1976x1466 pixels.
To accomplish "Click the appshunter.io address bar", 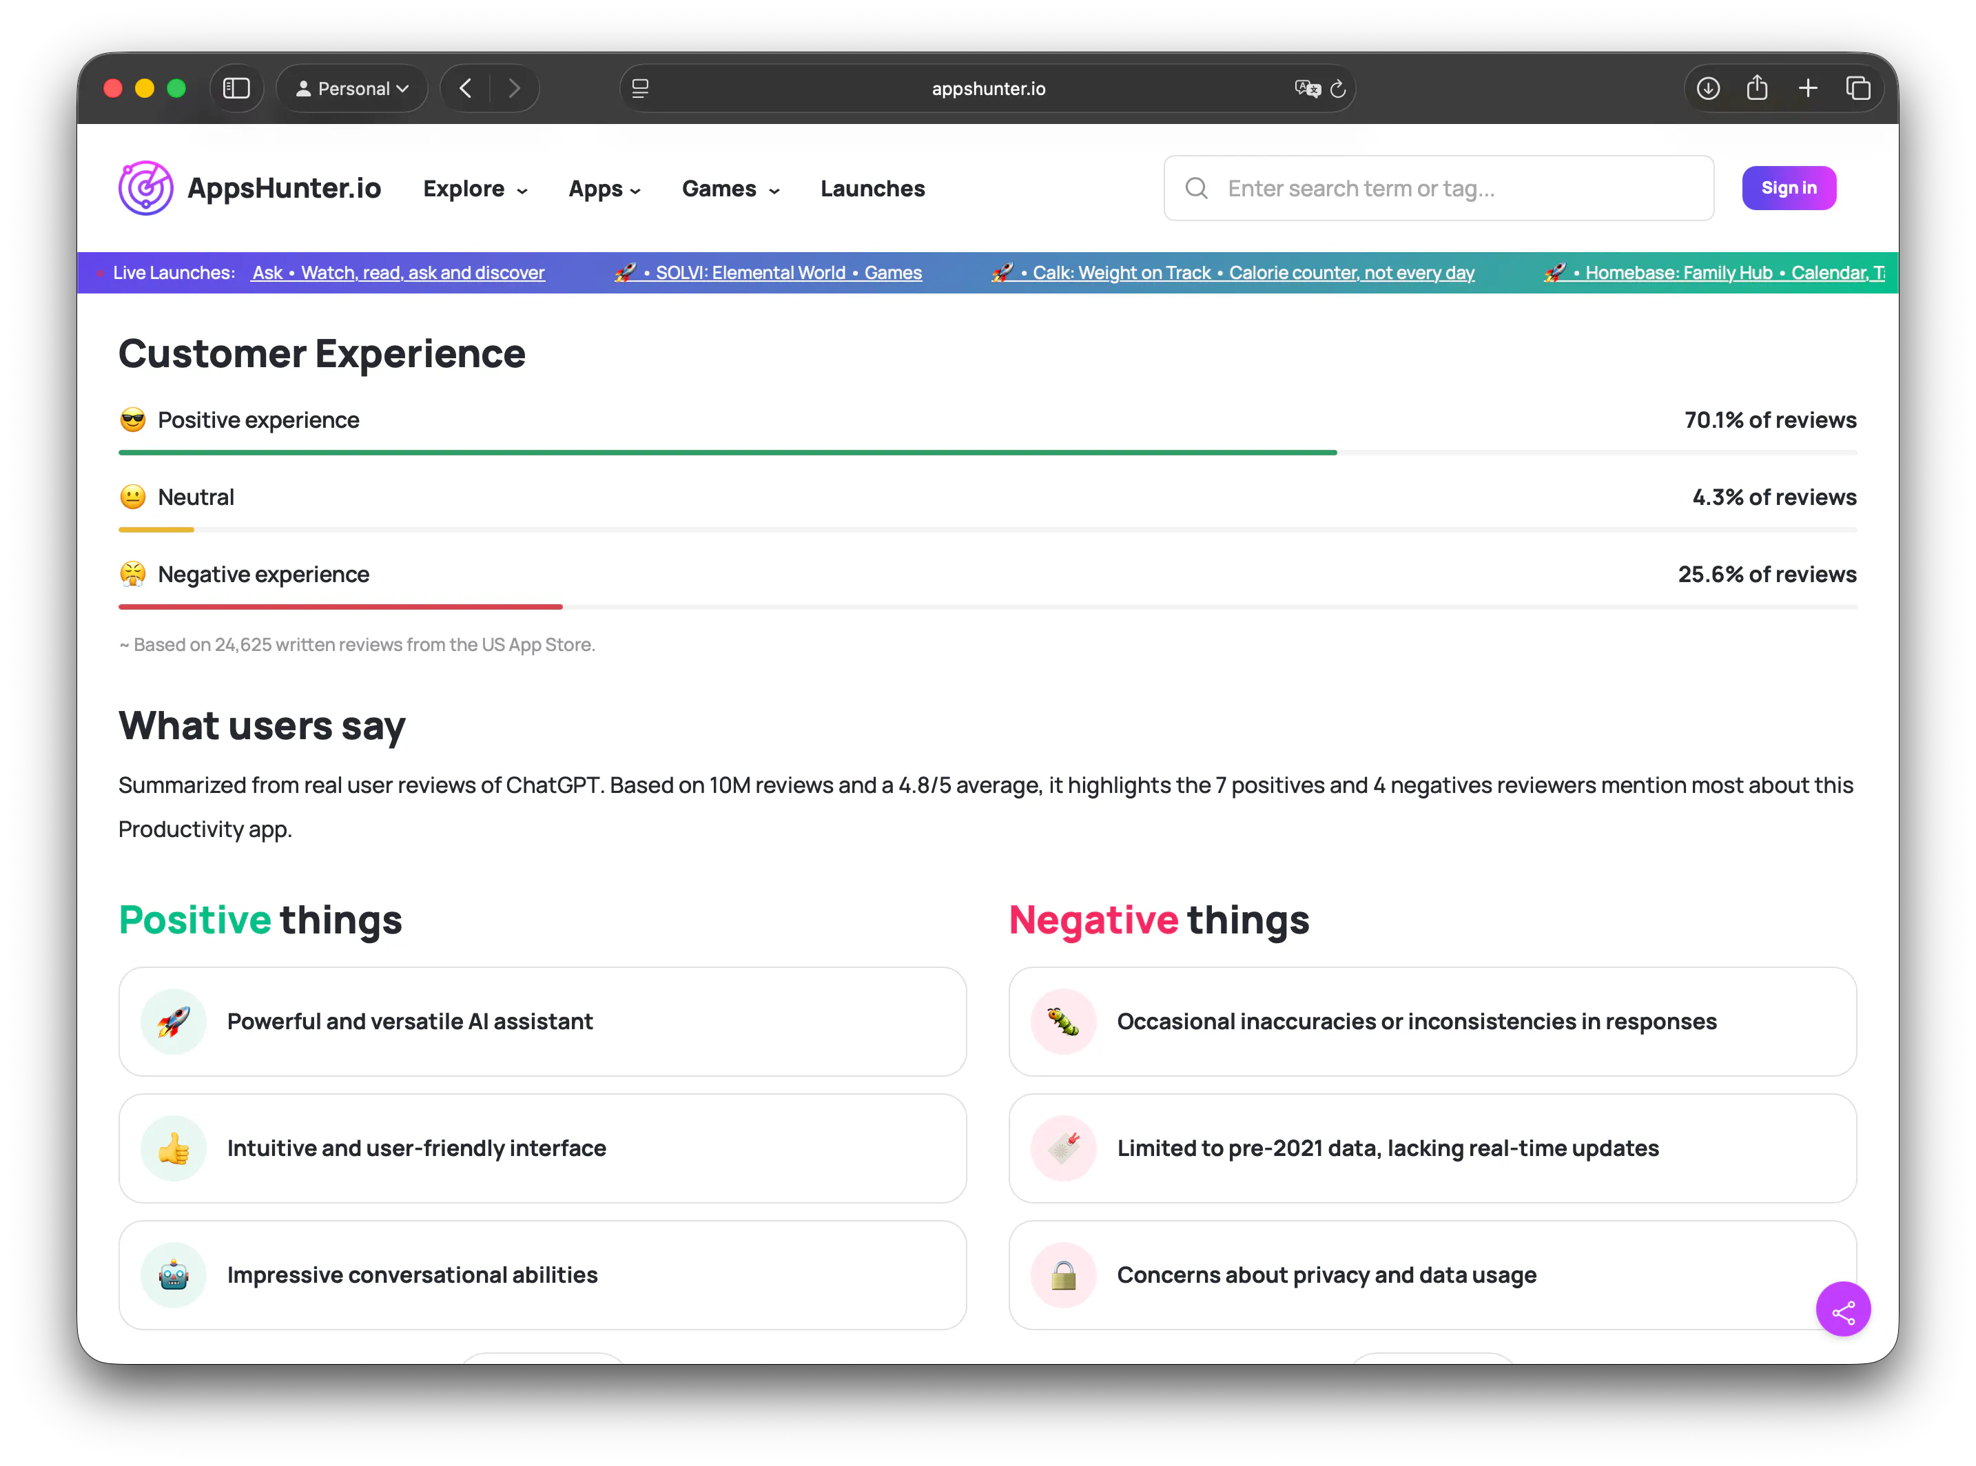I will 987,88.
